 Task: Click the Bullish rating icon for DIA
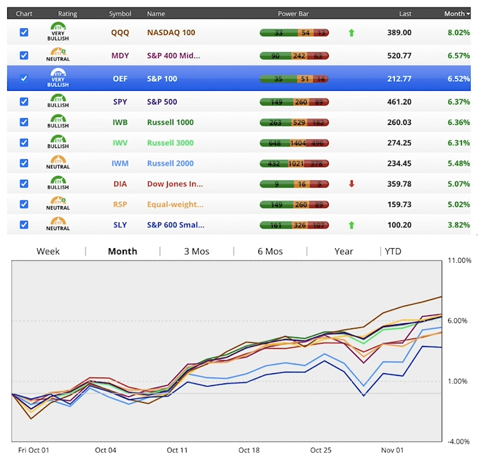pyautogui.click(x=58, y=183)
